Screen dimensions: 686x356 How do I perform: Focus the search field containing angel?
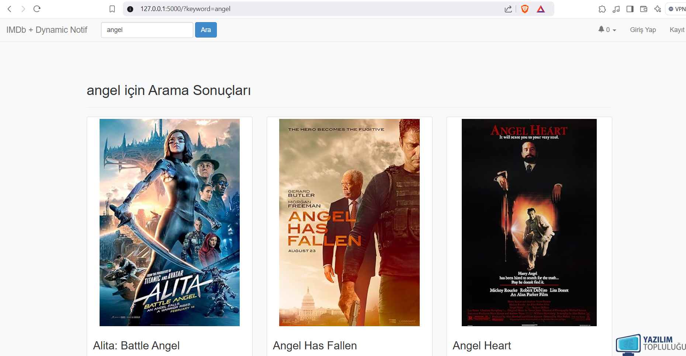point(147,30)
